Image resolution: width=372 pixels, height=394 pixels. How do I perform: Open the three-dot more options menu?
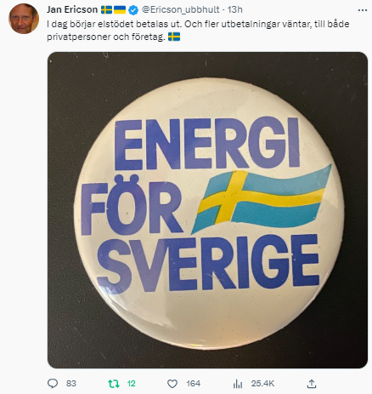pos(363,10)
